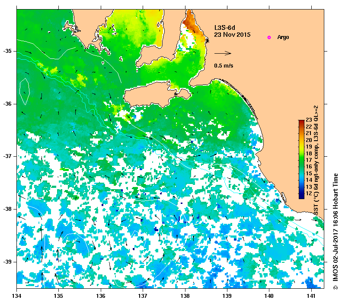Image resolution: width=342 pixels, height=303 pixels.
Task: Click longitude label 136
Action: [101, 296]
